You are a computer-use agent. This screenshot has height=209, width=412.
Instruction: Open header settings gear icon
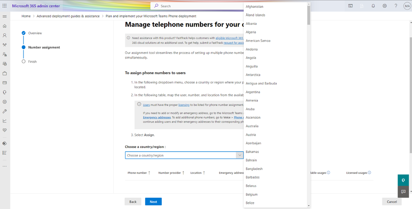[384, 6]
